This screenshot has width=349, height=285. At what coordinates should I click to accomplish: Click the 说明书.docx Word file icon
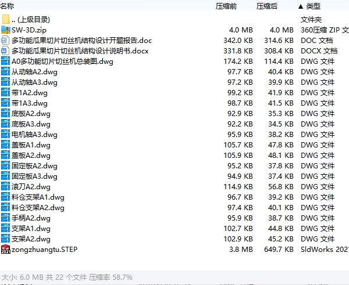click(x=6, y=50)
